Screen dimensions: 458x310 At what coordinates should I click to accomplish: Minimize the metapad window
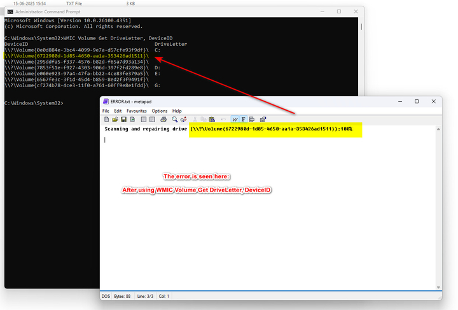tap(400, 101)
